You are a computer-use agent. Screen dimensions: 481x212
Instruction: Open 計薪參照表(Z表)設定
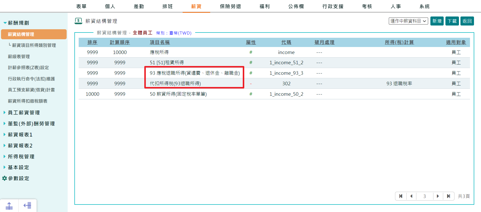(28, 67)
